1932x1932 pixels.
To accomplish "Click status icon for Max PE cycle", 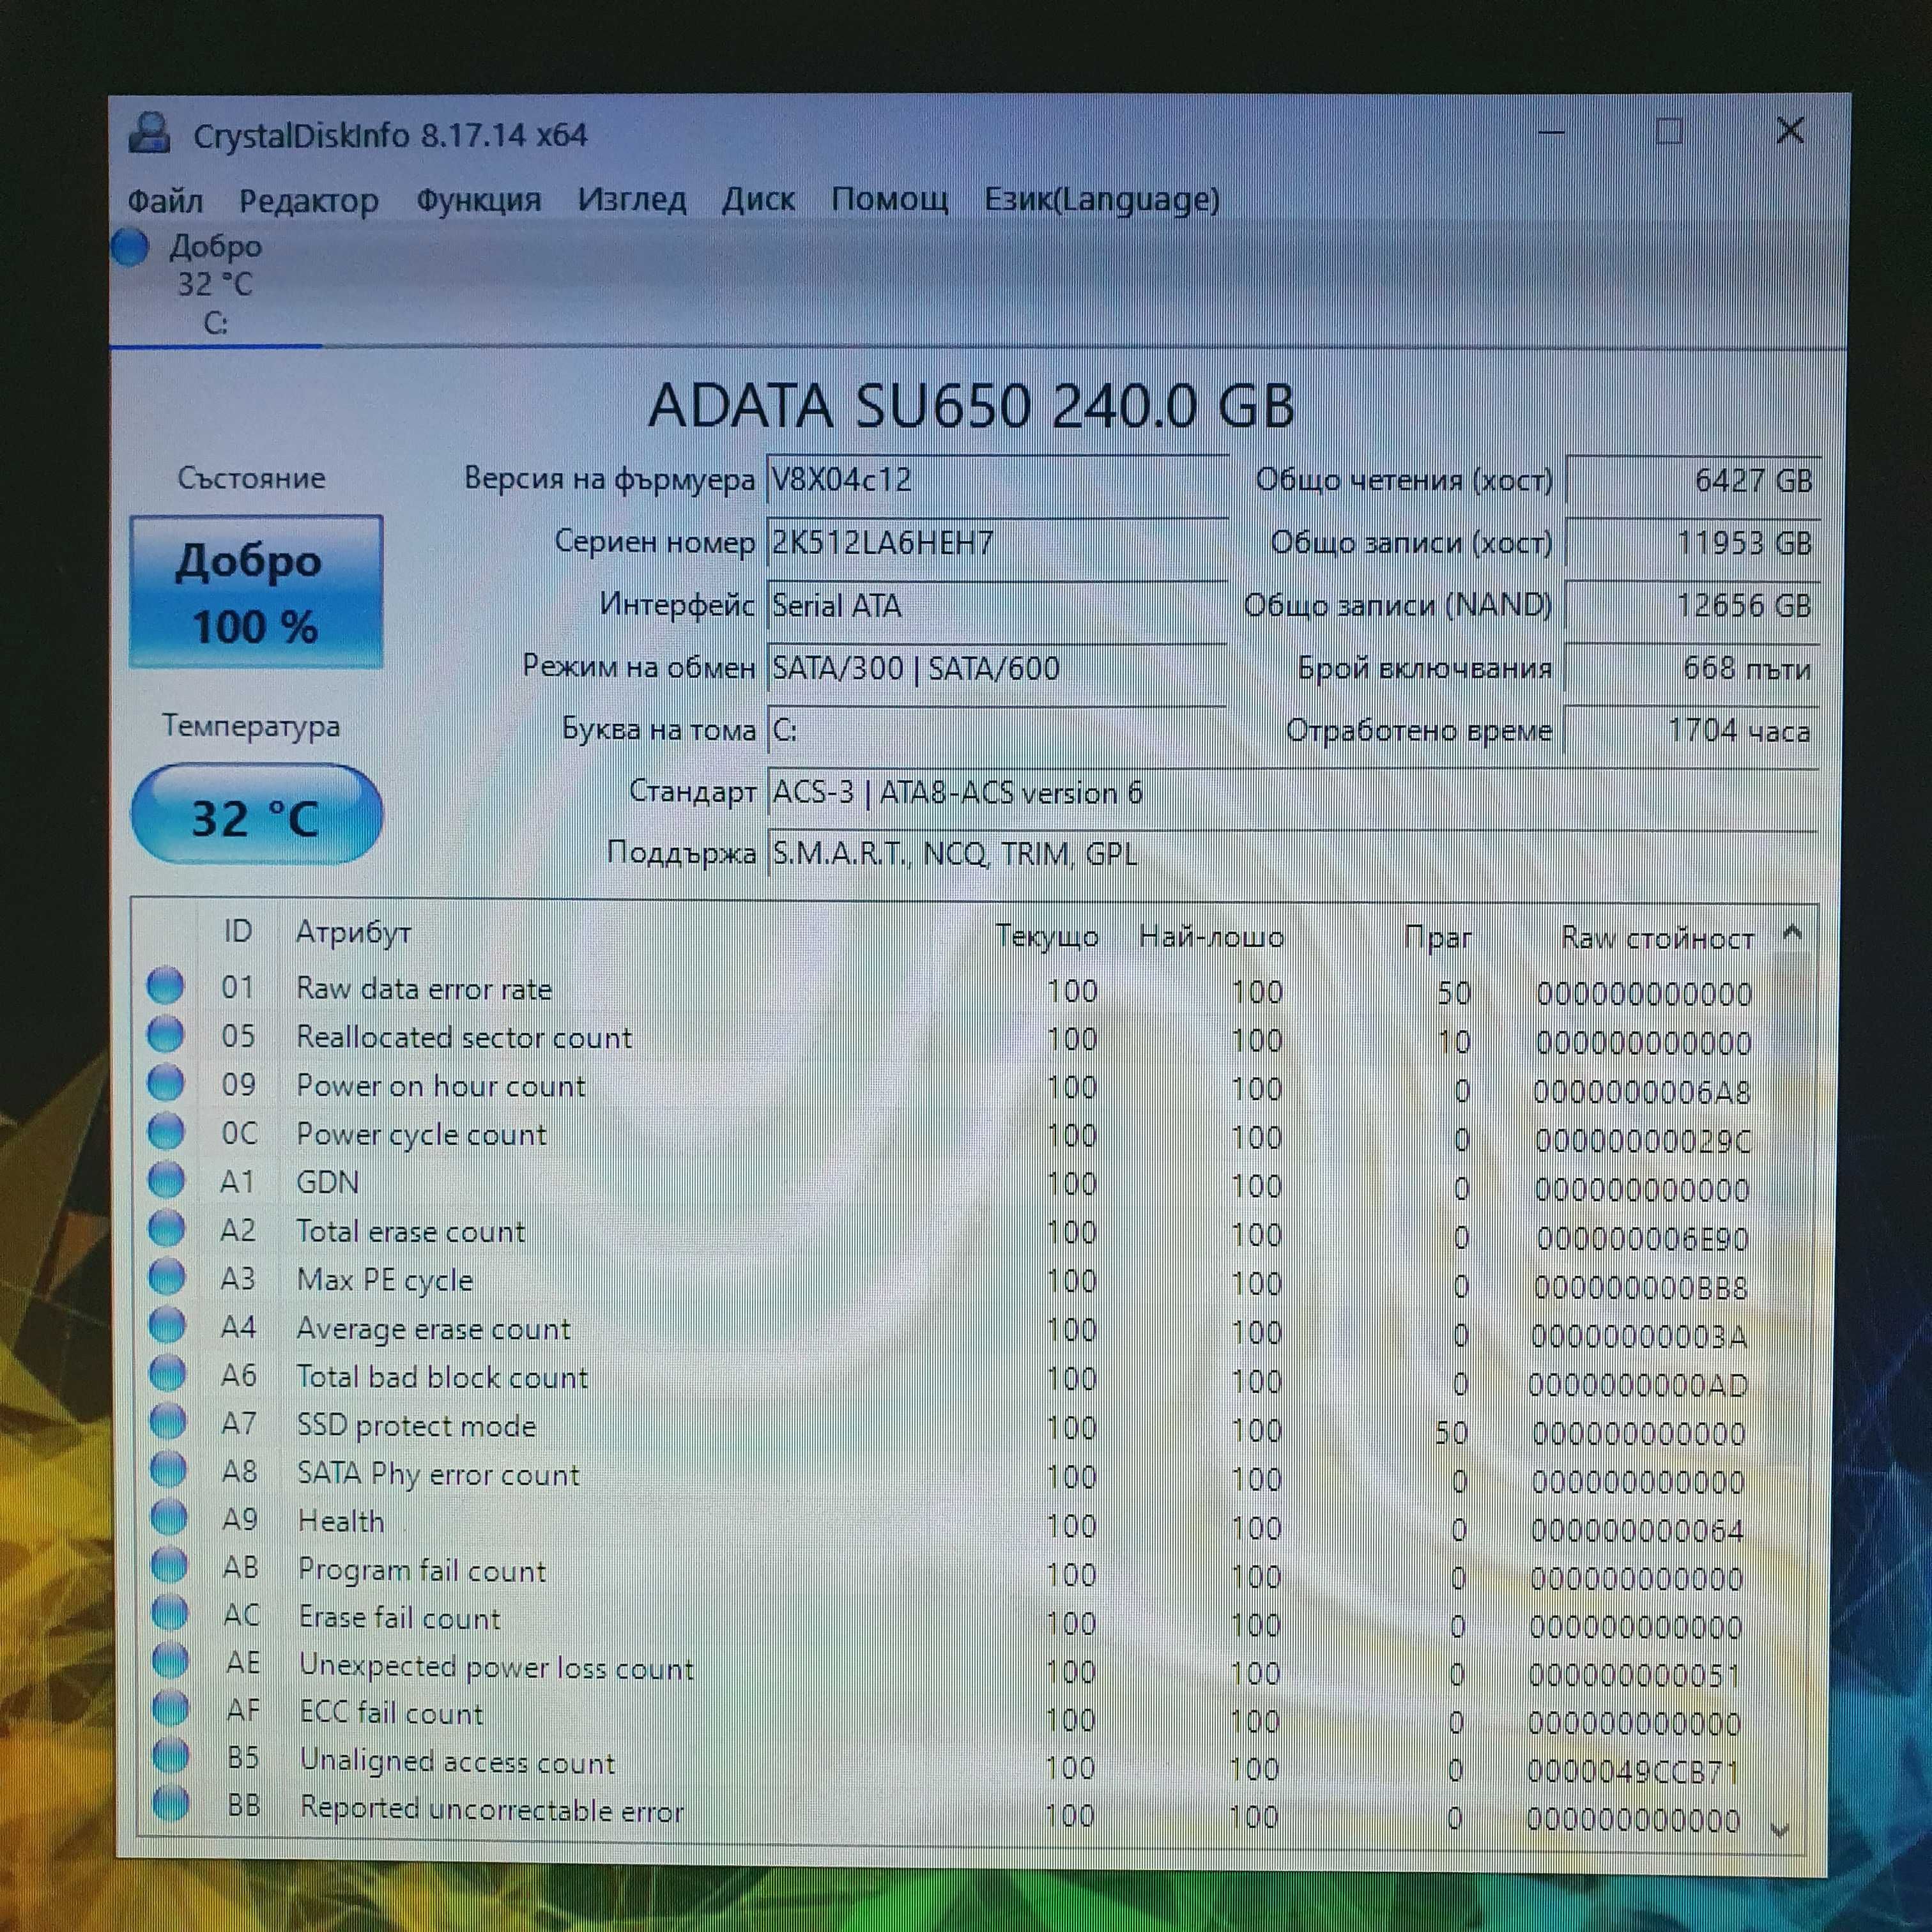I will [x=167, y=1276].
